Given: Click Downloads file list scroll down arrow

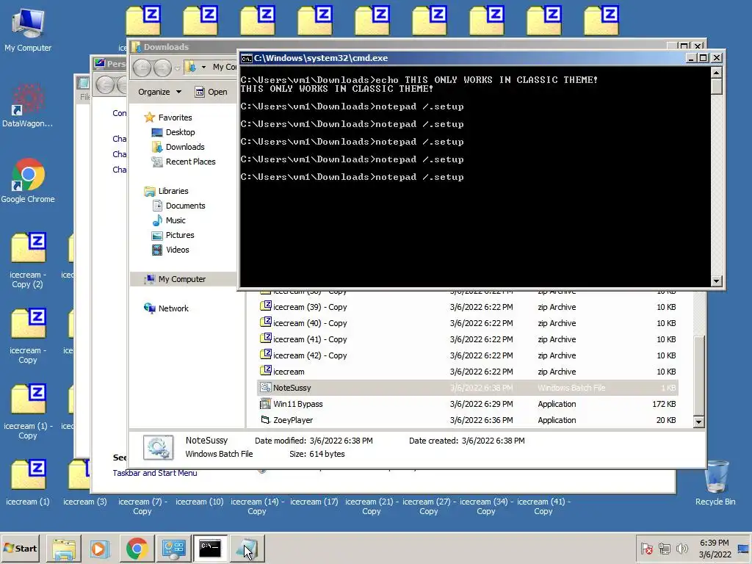Looking at the screenshot, I should [x=699, y=422].
